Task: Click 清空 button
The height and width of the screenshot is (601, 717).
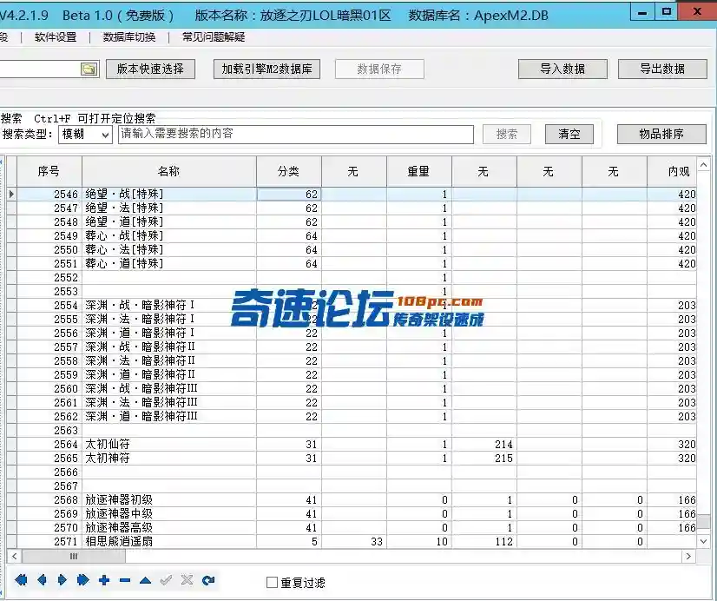Action: pos(569,134)
